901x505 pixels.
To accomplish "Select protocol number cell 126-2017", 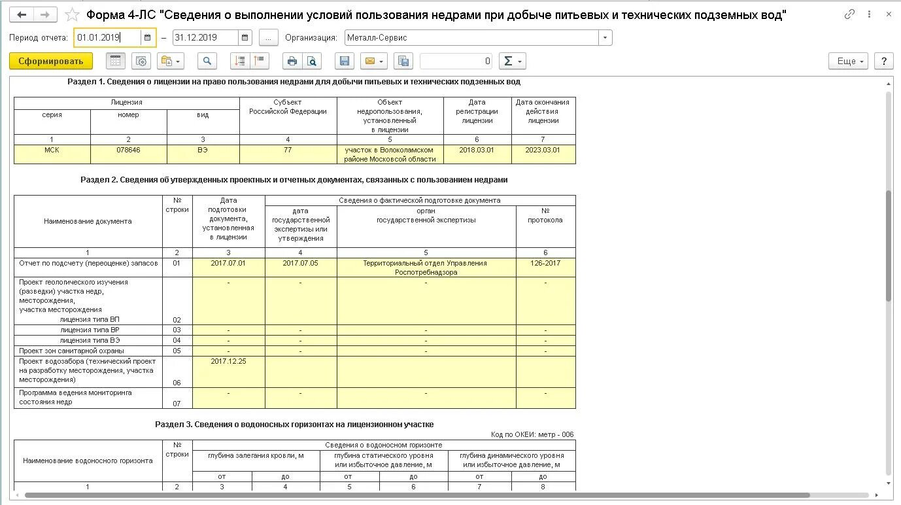I will coord(546,268).
